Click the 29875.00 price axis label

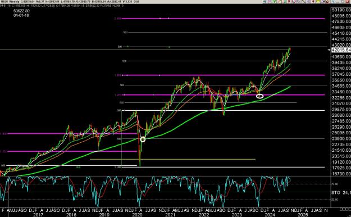pyautogui.click(x=341, y=110)
